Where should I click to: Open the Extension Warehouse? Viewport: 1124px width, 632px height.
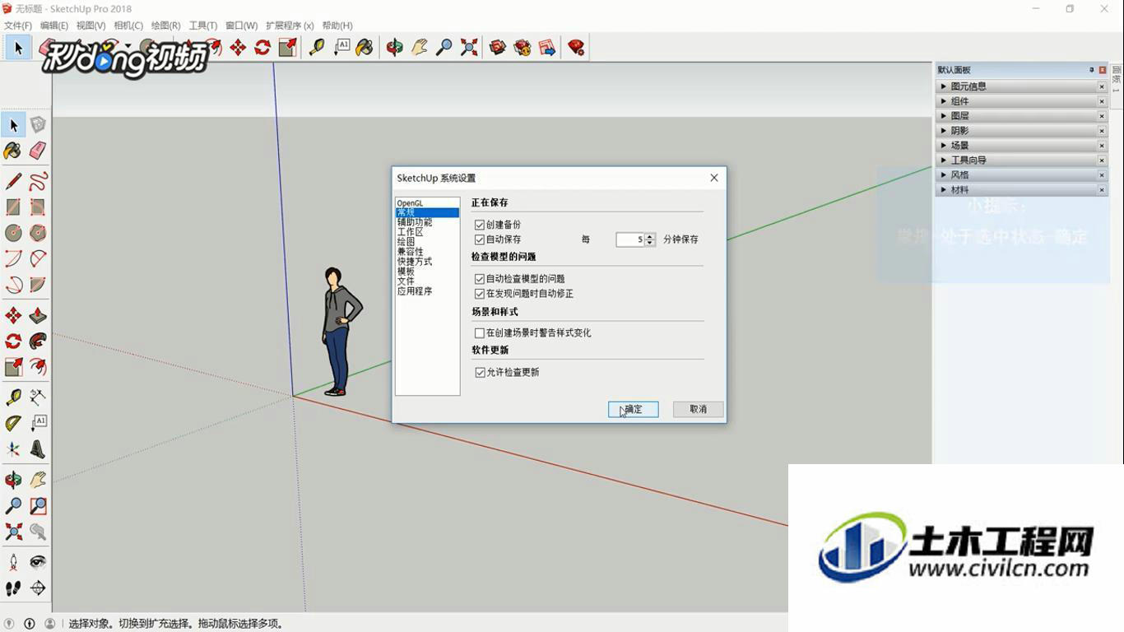point(523,48)
